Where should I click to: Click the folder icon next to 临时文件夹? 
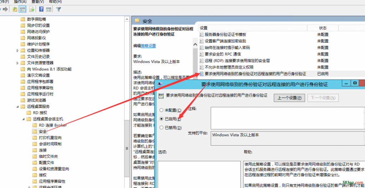pyautogui.click(x=35, y=156)
